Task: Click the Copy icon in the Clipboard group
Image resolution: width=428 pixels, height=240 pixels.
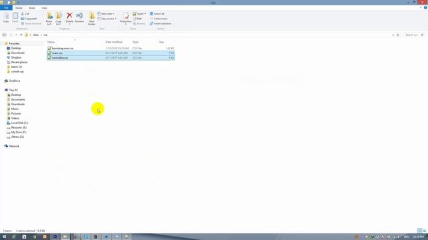Action: click(x=6, y=18)
